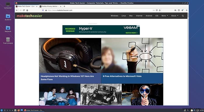Open the Computer desktop icon
204x112 pixels.
coord(8,6)
